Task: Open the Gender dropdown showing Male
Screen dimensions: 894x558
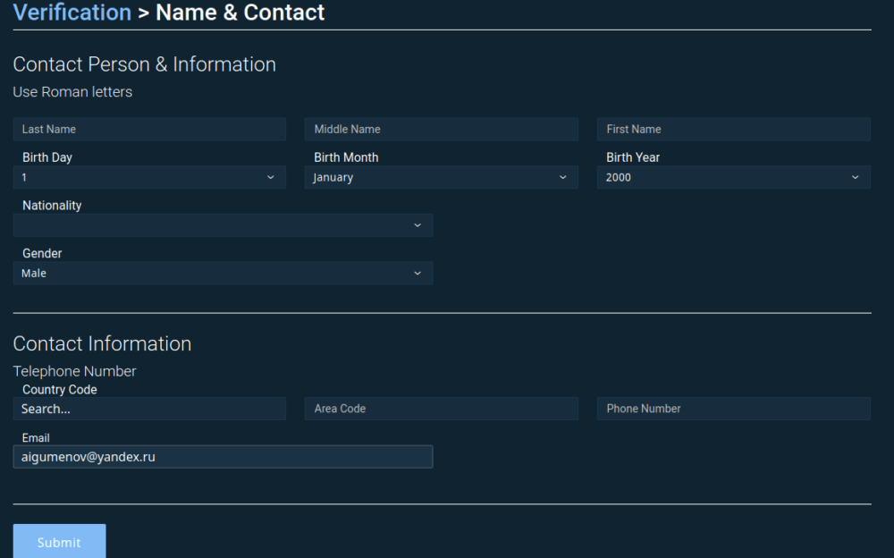Action: point(223,274)
